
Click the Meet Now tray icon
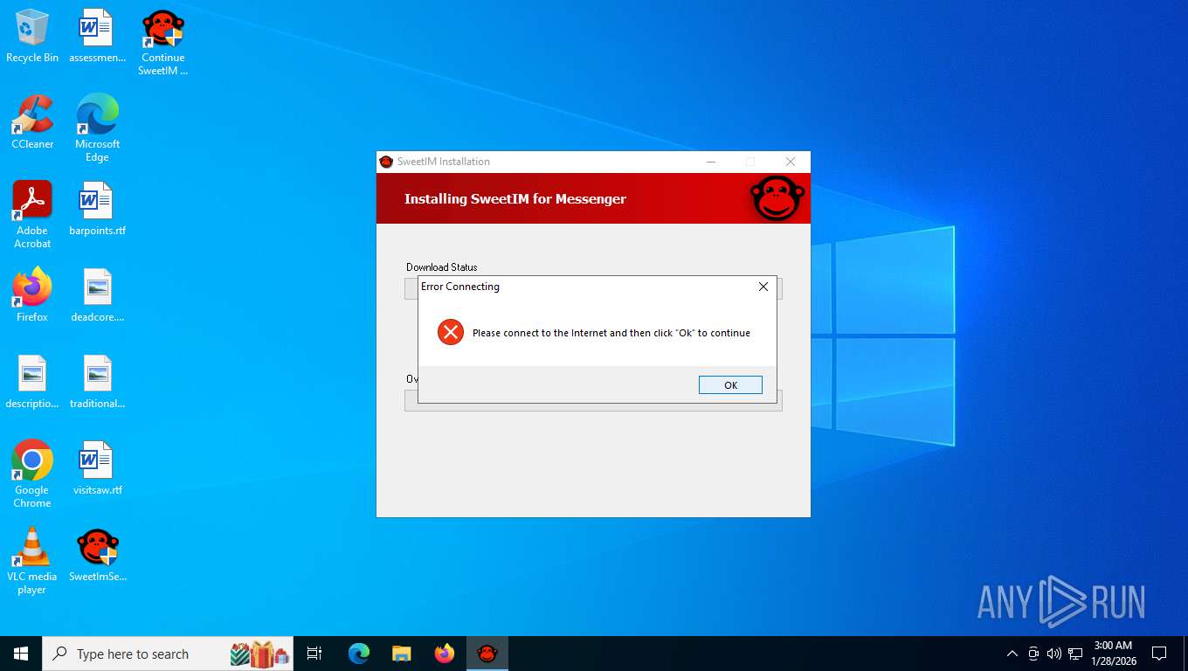click(1033, 654)
